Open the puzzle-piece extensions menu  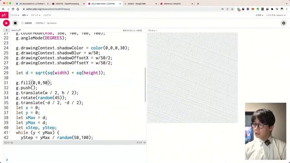tap(272, 9)
